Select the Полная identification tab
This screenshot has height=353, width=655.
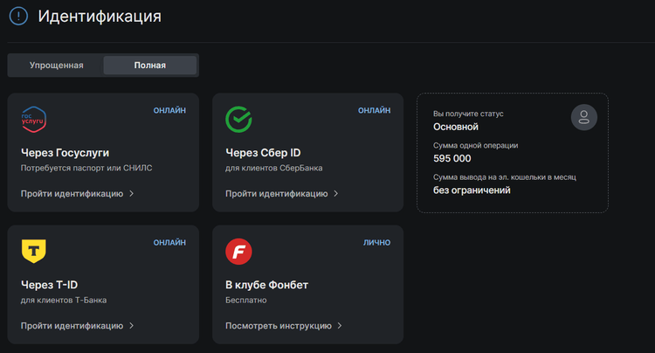tap(150, 66)
